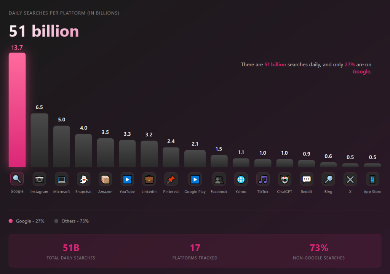
Task: Click the 3.3 value above YouTube bar
Action: pyautogui.click(x=127, y=134)
